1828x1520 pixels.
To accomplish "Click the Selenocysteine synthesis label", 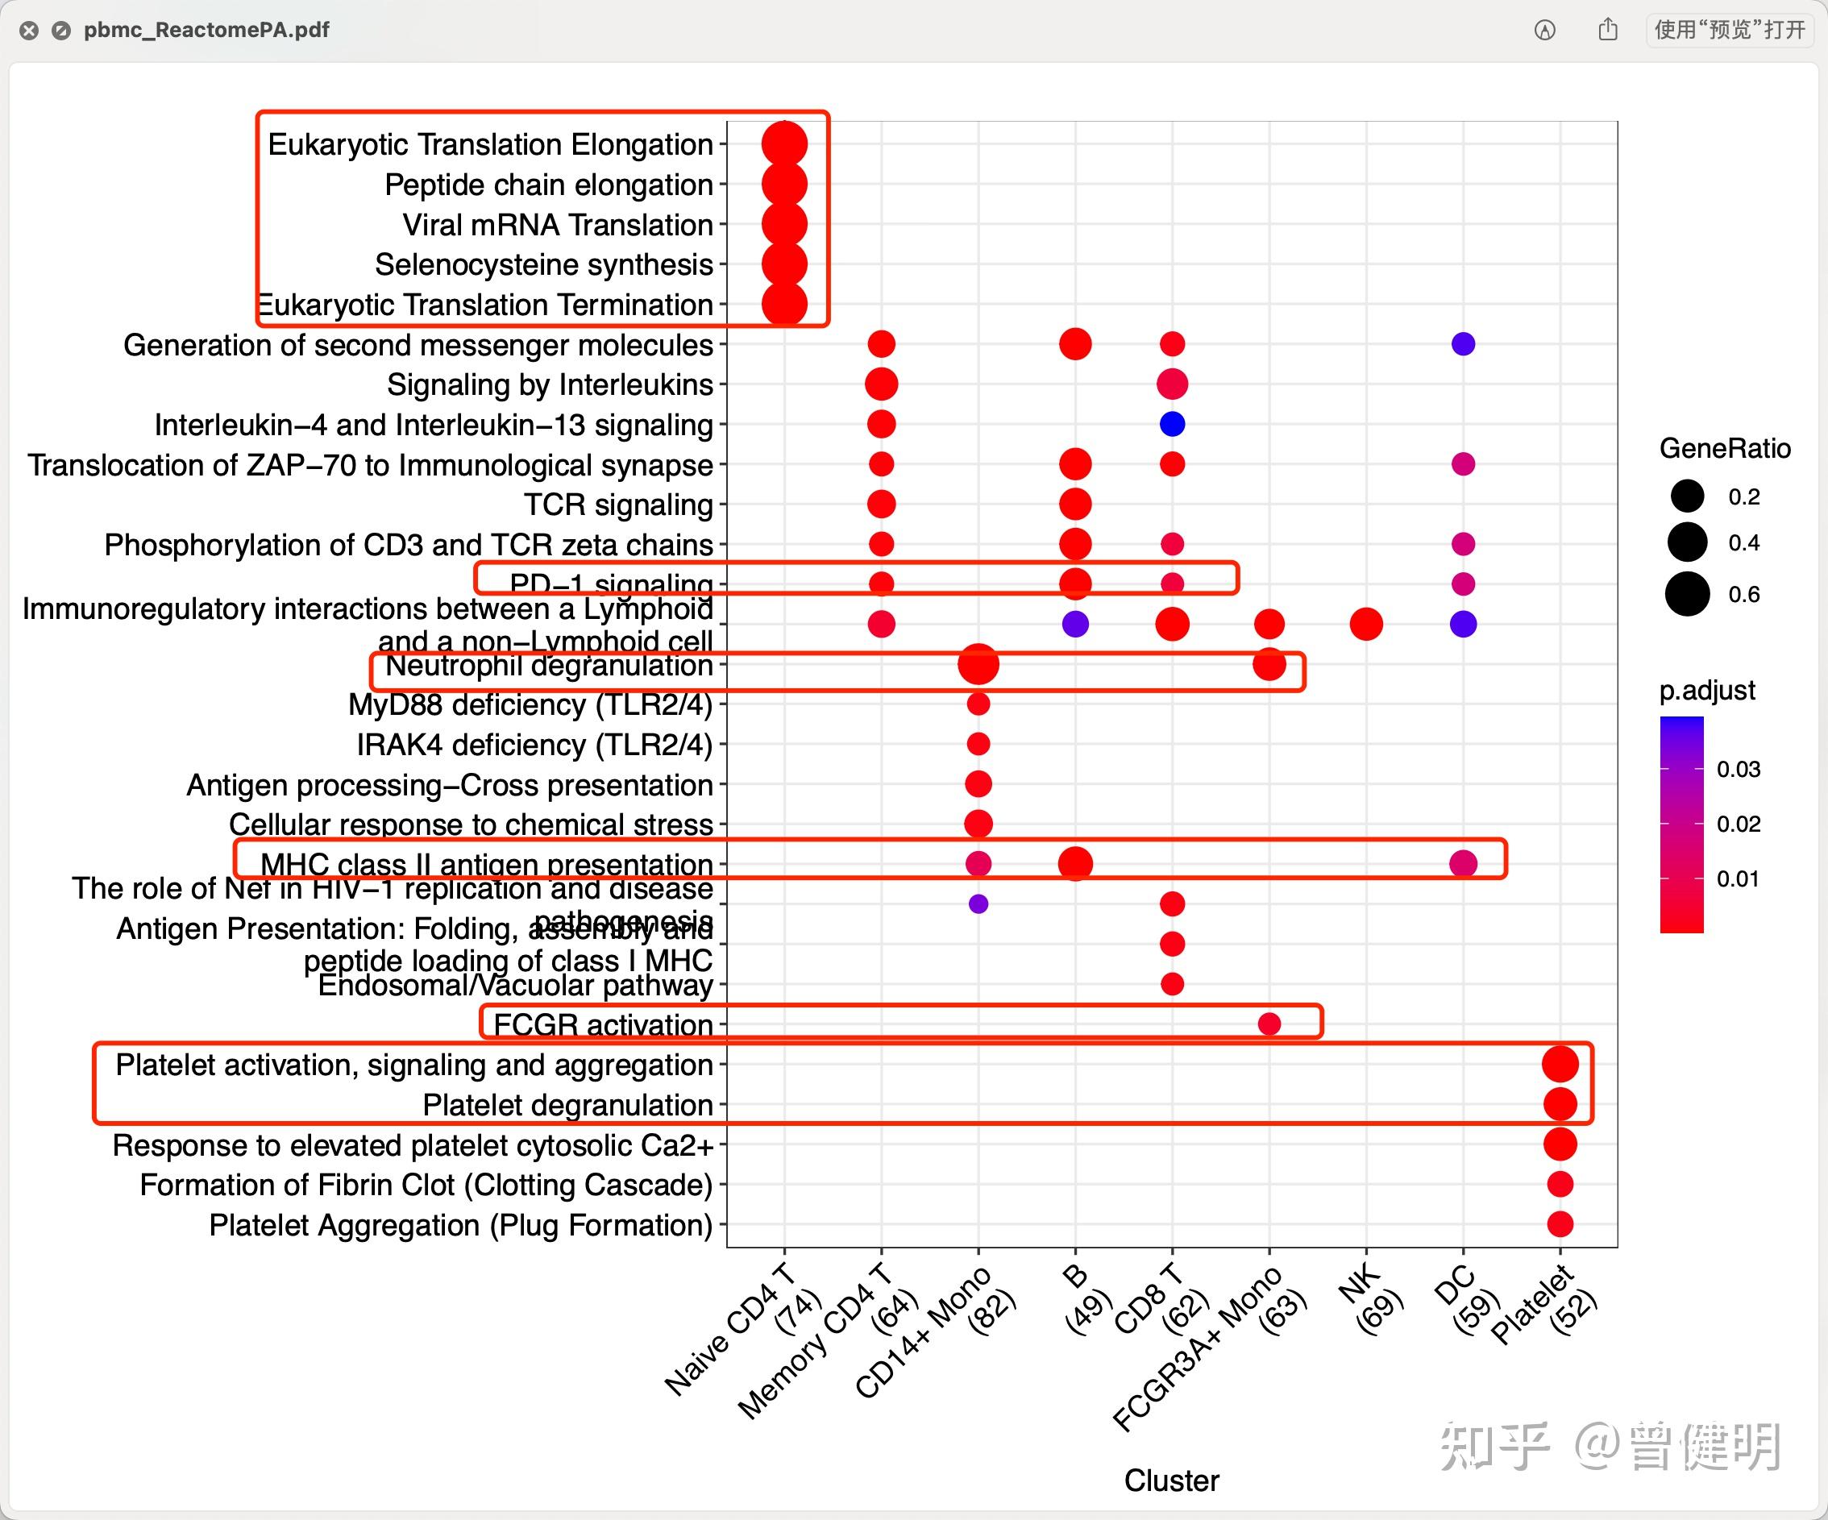I will point(543,264).
